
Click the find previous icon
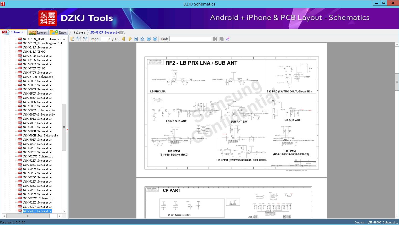click(x=215, y=39)
